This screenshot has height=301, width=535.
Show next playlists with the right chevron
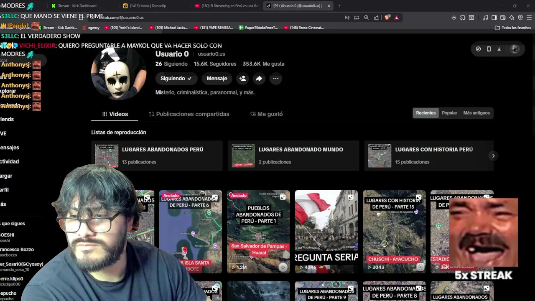point(493,156)
